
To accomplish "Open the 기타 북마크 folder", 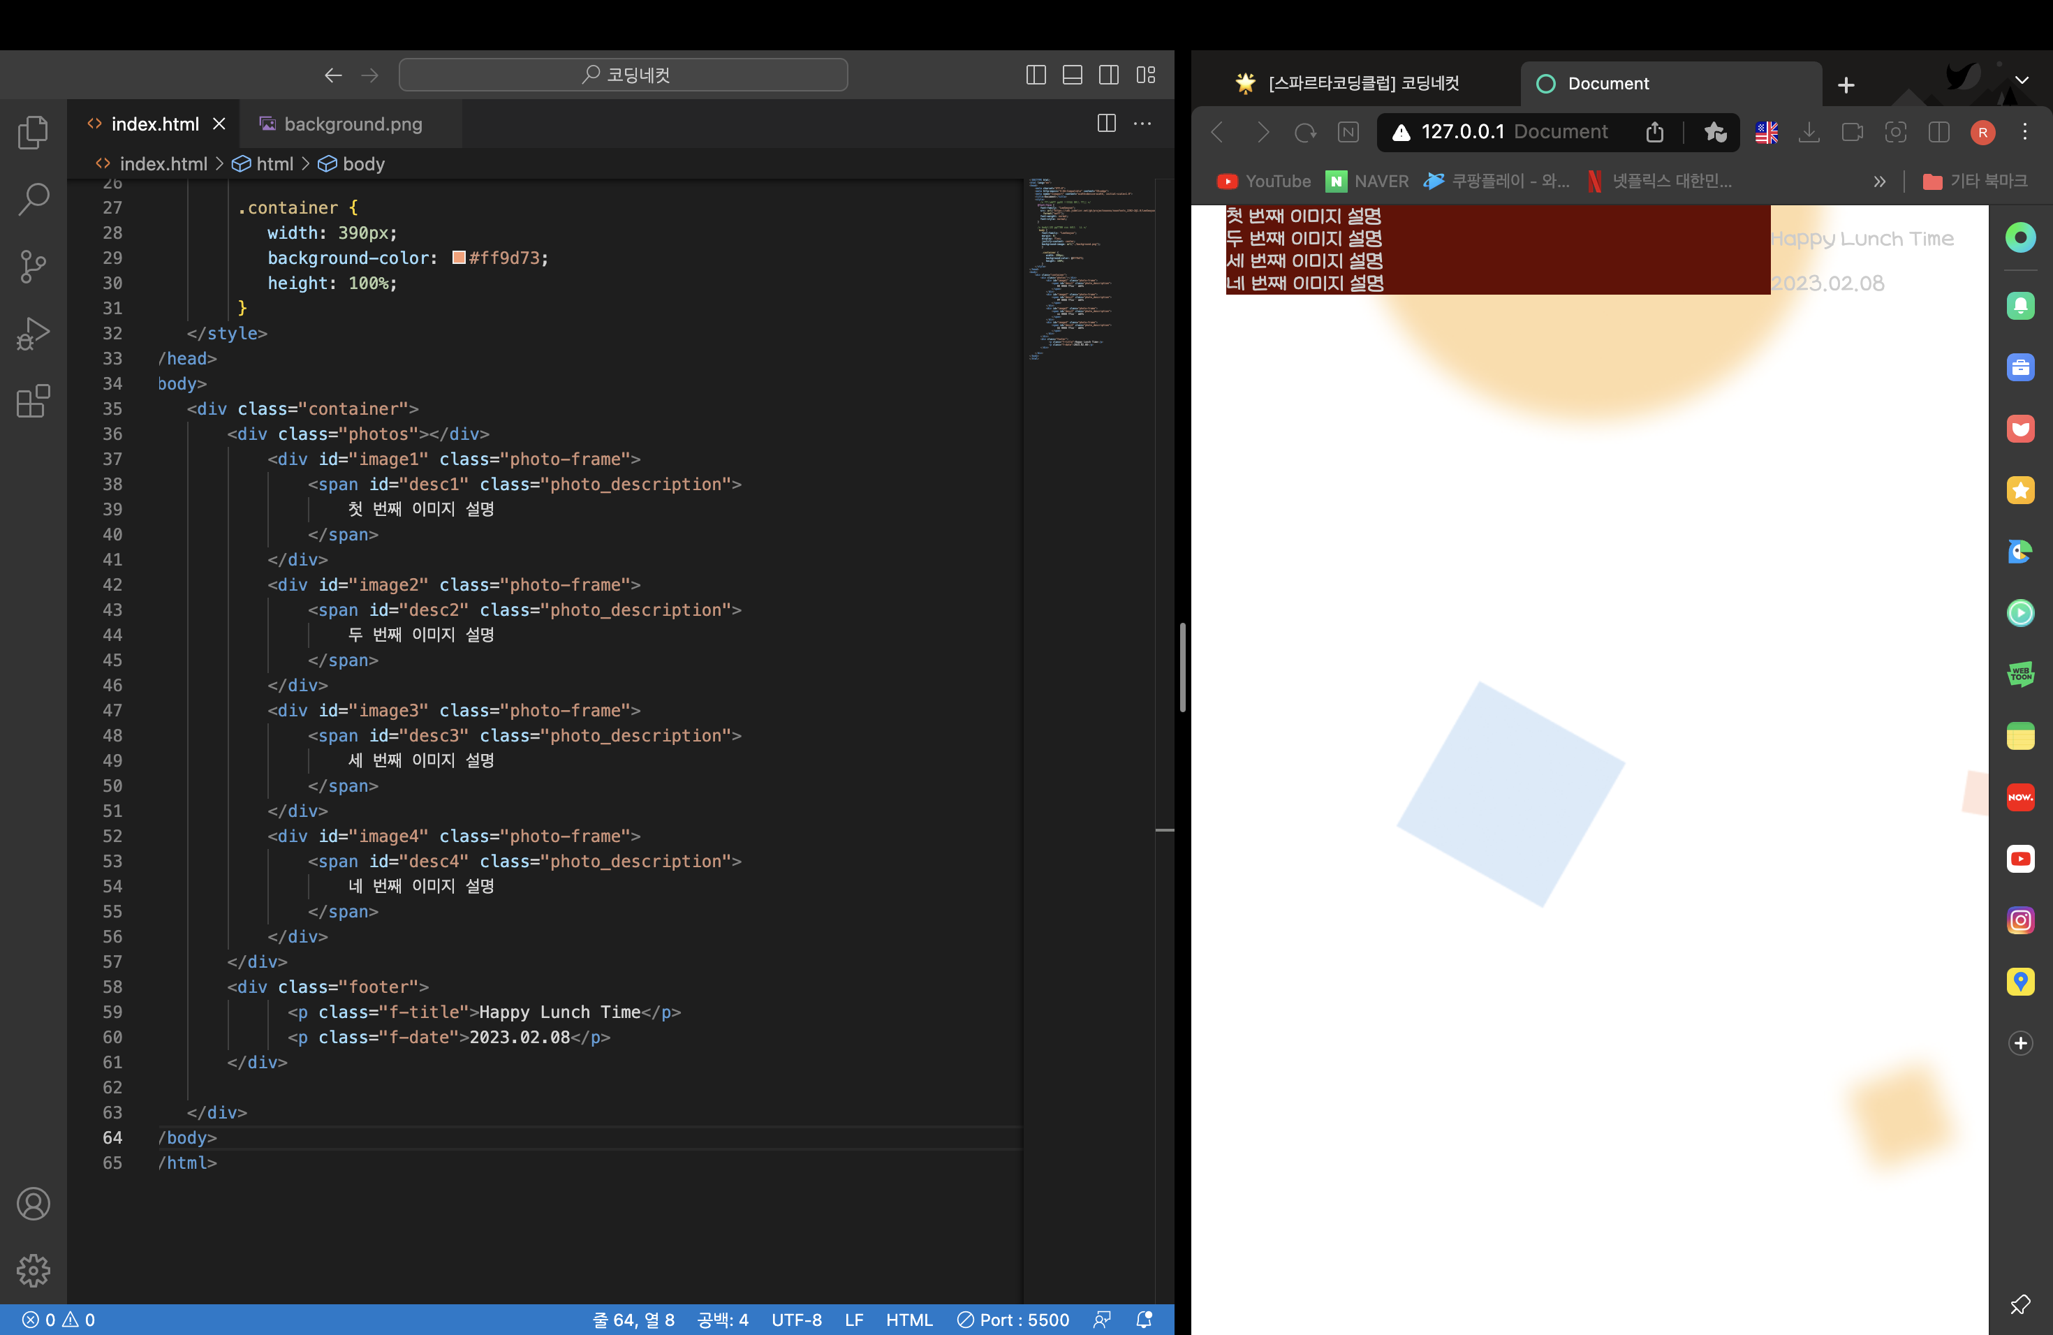I will [x=1975, y=181].
